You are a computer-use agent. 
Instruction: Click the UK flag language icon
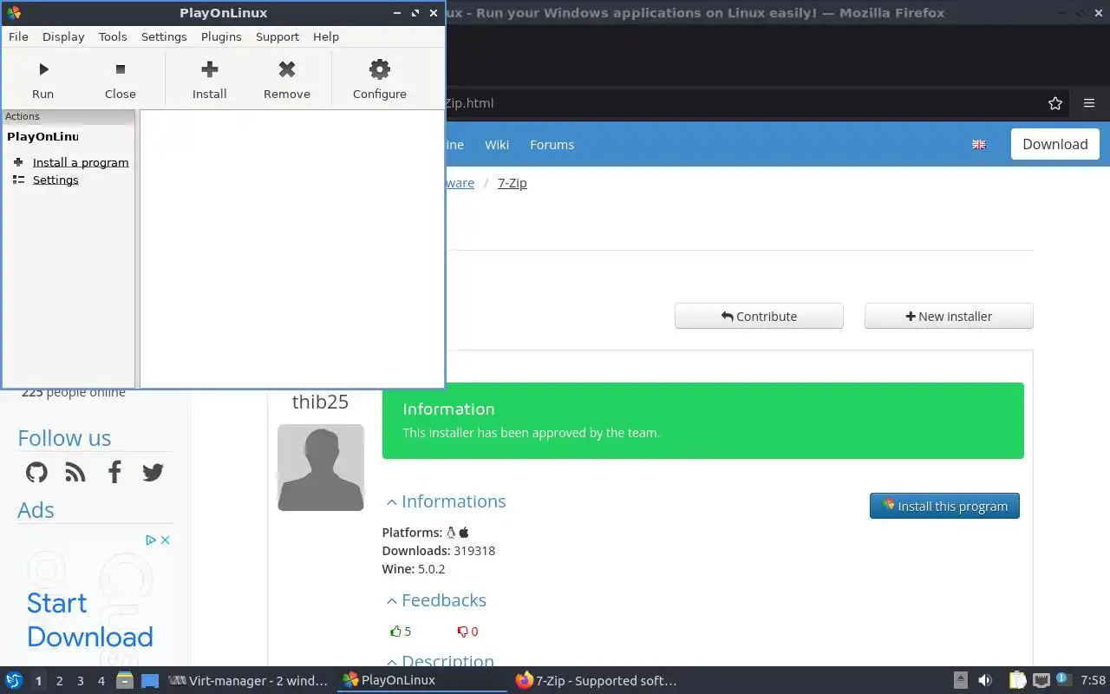[x=979, y=145]
